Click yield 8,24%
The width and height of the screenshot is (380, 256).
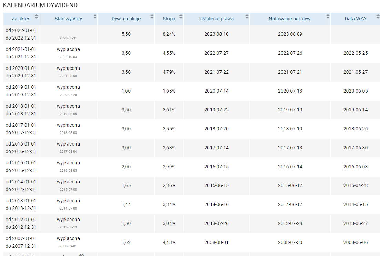pyautogui.click(x=169, y=34)
